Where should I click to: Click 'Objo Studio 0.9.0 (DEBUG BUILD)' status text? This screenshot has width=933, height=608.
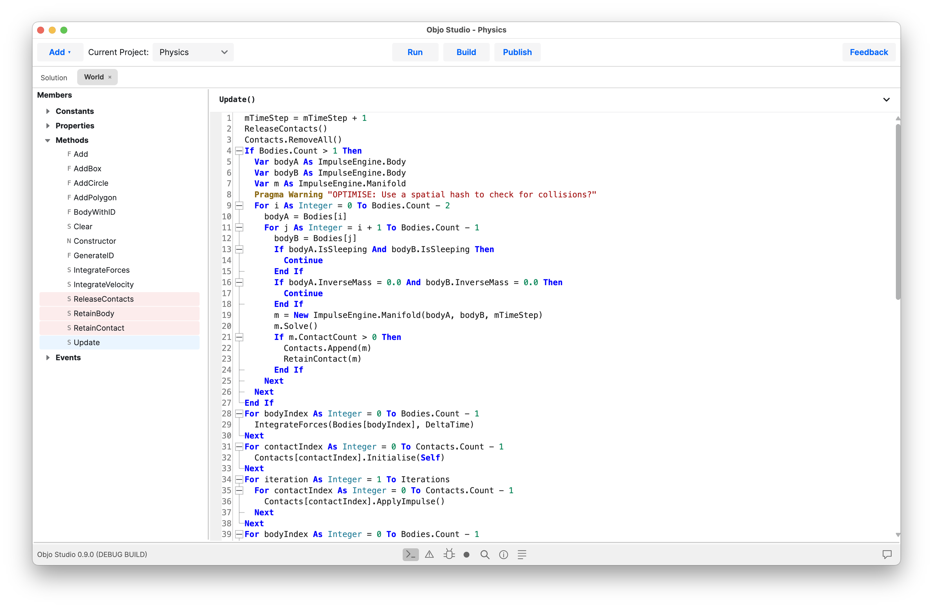coord(92,554)
